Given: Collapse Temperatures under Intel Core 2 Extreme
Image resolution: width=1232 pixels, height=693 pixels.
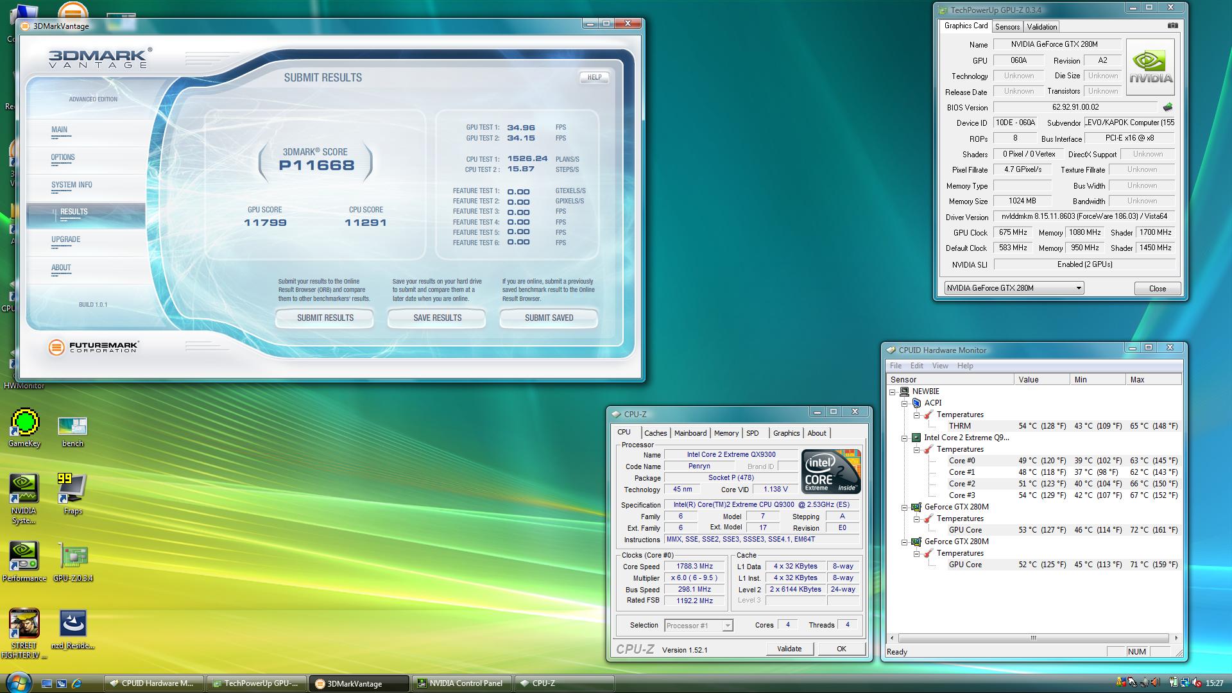Looking at the screenshot, I should [917, 449].
